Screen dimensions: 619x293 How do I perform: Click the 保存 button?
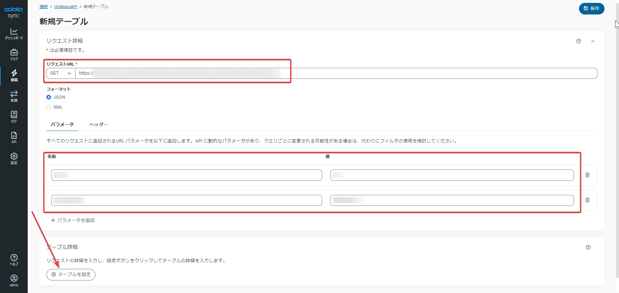(592, 8)
